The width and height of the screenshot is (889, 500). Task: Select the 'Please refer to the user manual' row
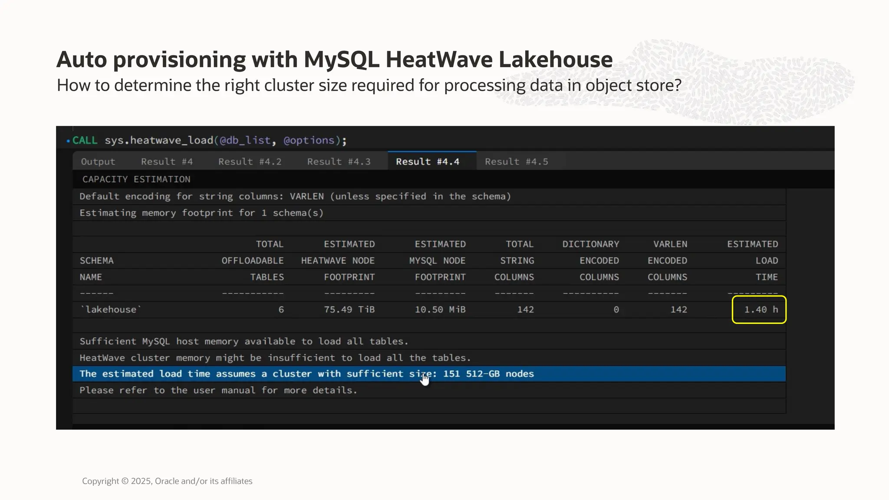point(429,390)
